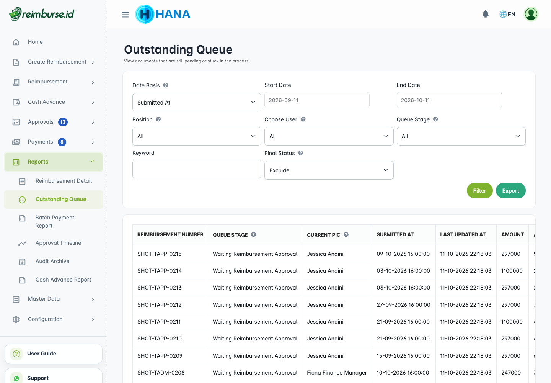The width and height of the screenshot is (551, 383).
Task: Click the Queue Stage column help icon
Action: [x=253, y=234]
